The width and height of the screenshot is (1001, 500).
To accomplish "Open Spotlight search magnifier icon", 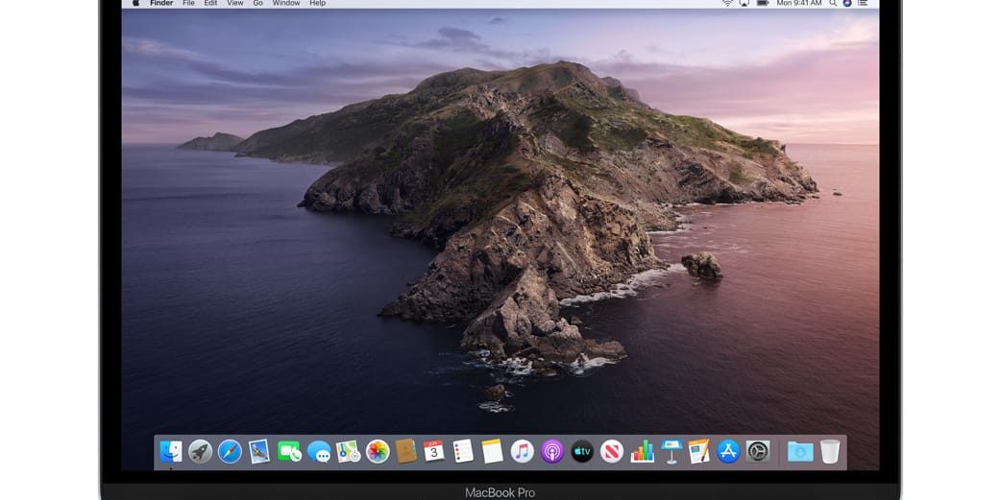I will coord(833,3).
